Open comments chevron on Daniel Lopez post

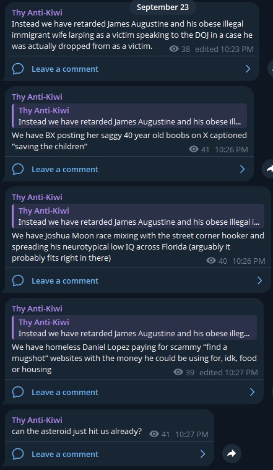252,392
